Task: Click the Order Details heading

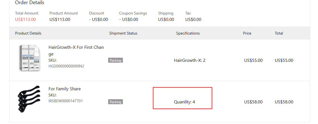Action: (30, 3)
